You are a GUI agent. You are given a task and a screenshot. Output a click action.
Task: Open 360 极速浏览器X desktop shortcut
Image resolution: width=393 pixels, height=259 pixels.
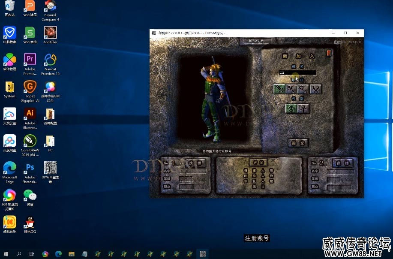coord(9,199)
